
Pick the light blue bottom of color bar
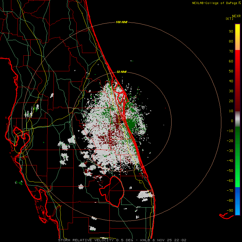click(x=237, y=208)
